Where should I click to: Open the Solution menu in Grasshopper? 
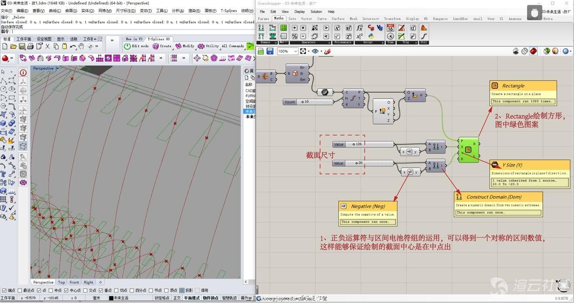tap(316, 12)
